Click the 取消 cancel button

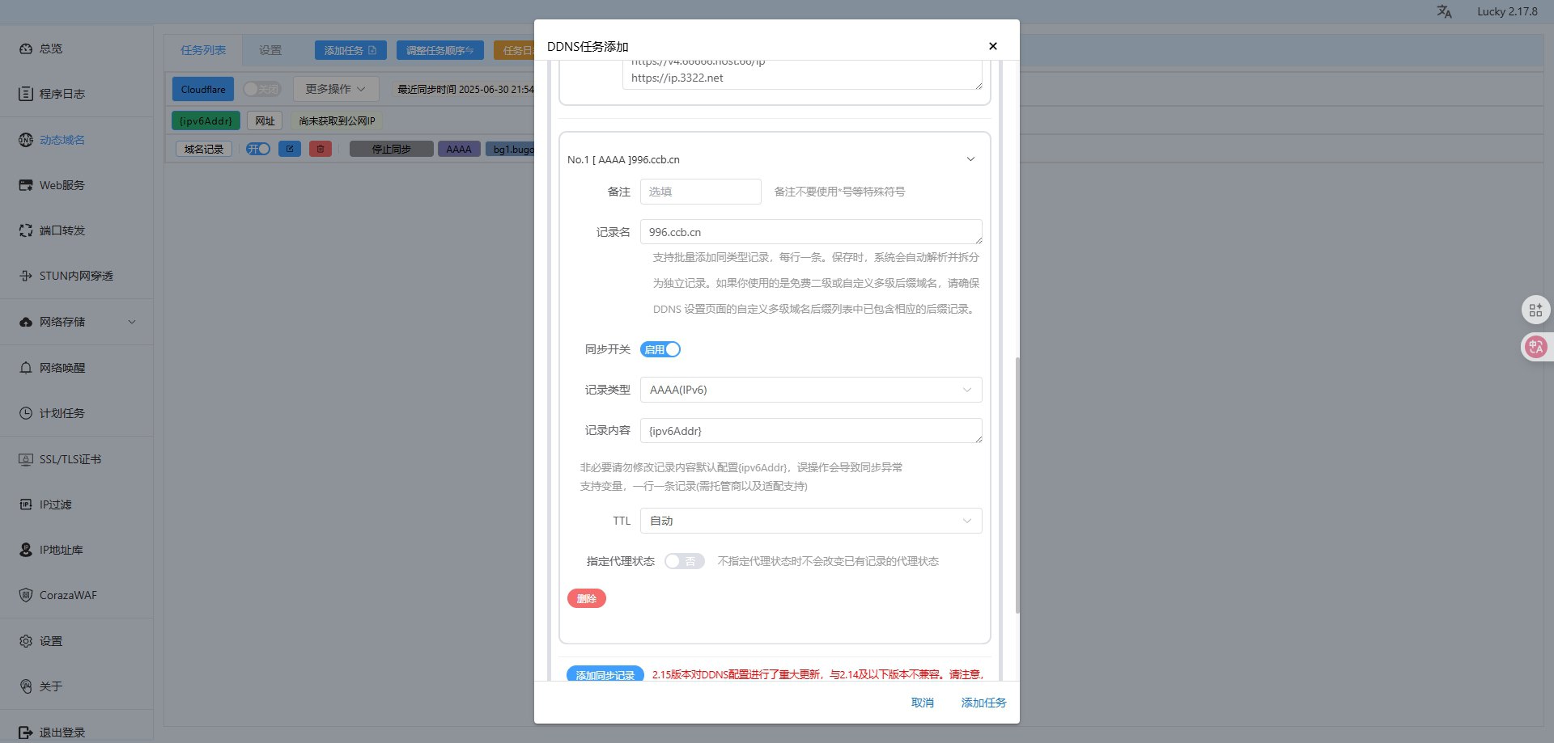click(x=922, y=703)
